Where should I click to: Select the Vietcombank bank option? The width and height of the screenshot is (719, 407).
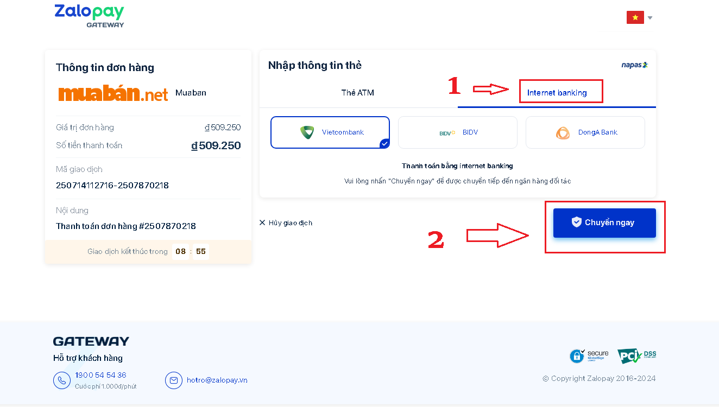click(x=330, y=132)
